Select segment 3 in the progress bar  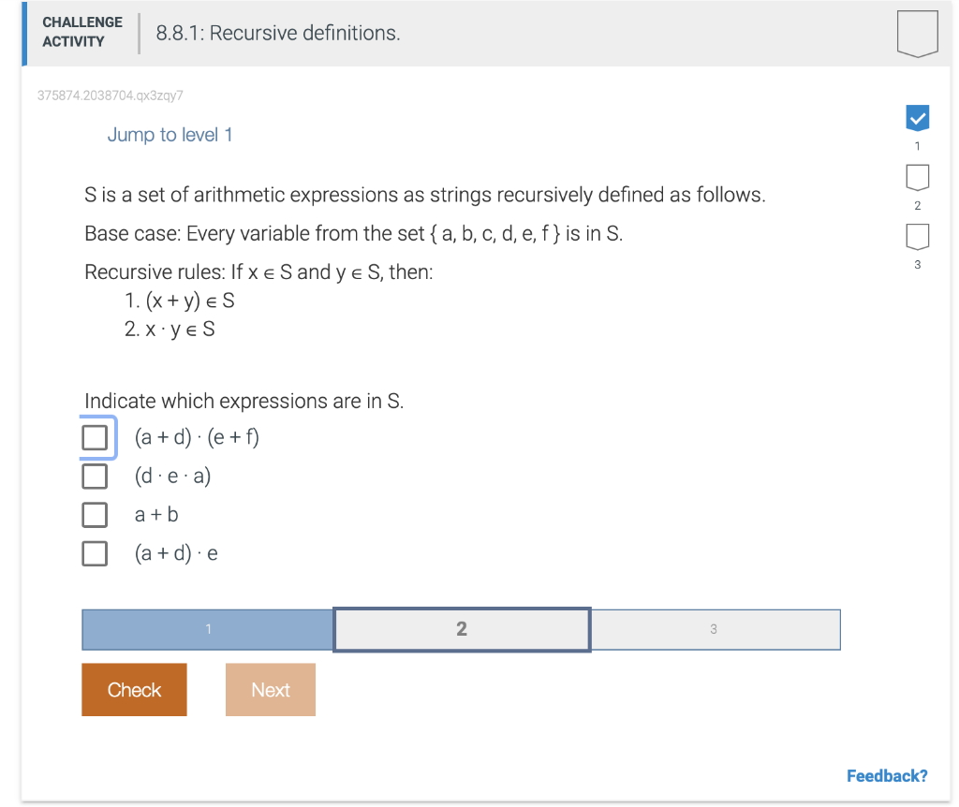pos(715,629)
